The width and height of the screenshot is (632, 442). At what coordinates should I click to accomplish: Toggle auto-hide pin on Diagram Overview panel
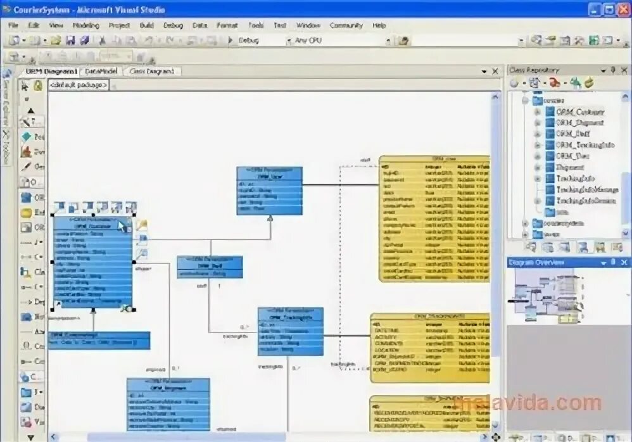coord(613,263)
